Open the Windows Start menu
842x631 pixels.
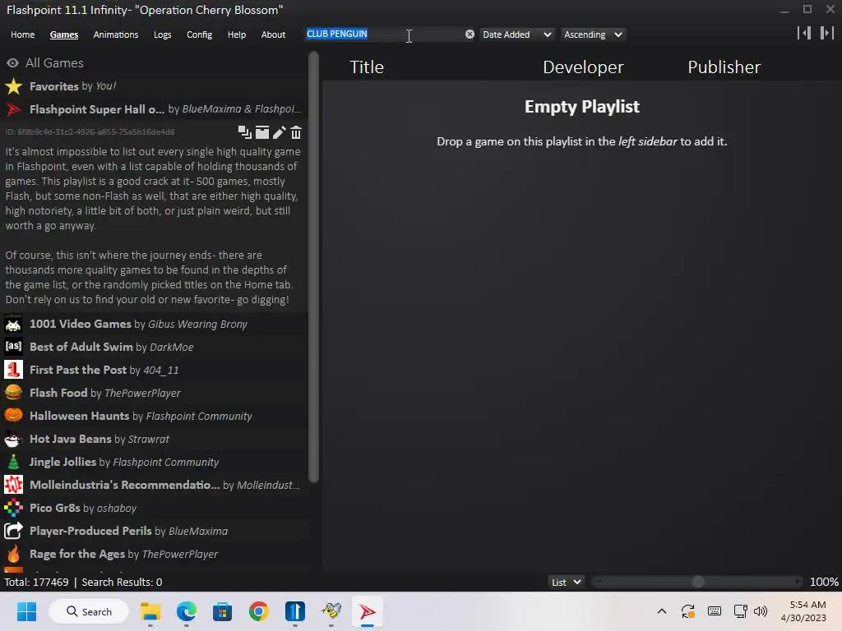(26, 611)
